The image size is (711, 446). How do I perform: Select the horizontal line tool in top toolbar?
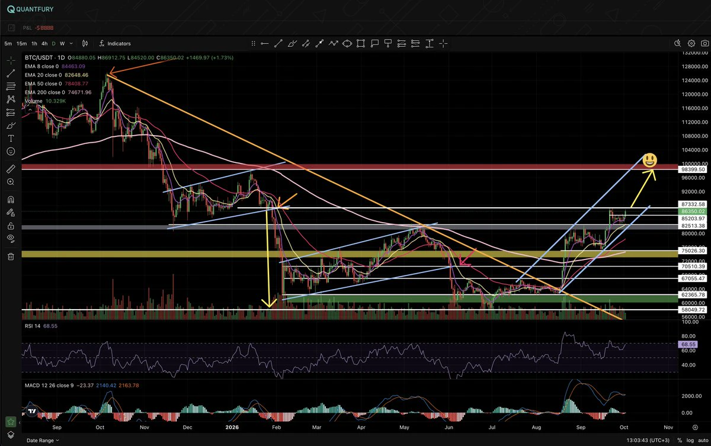[x=265, y=43]
